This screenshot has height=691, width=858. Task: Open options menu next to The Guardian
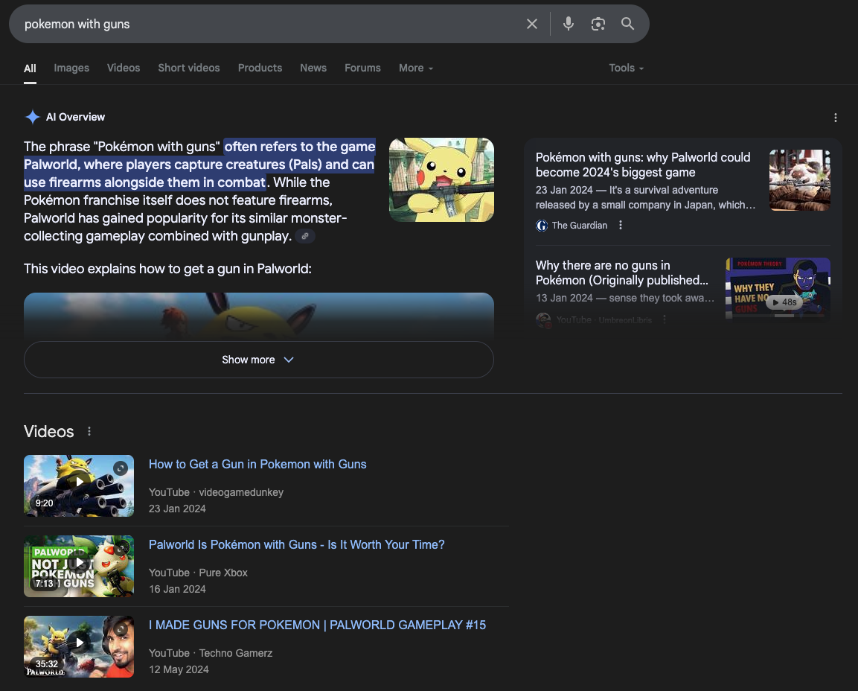[x=620, y=225]
